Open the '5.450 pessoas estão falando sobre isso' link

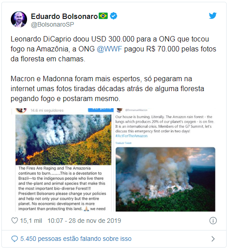[76, 239]
